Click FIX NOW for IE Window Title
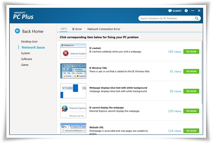Screen dimensions: 212x143 coord(191,71)
